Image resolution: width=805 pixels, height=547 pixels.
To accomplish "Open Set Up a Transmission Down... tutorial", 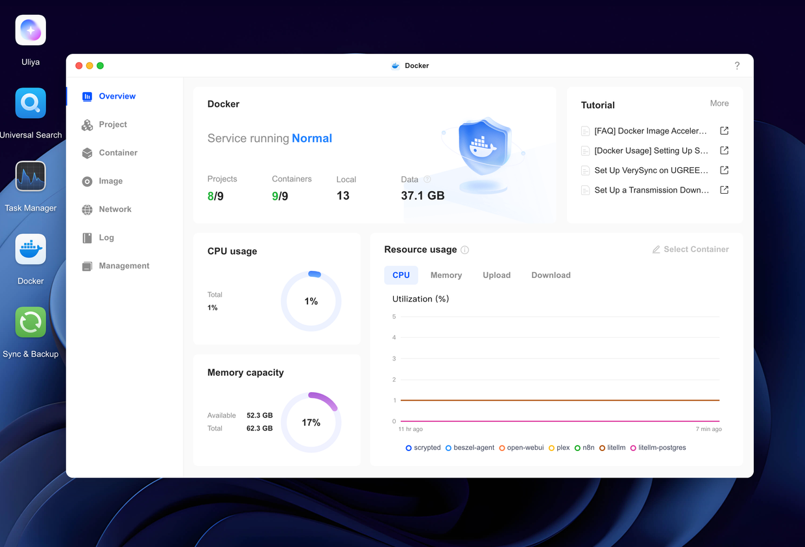I will (x=652, y=190).
